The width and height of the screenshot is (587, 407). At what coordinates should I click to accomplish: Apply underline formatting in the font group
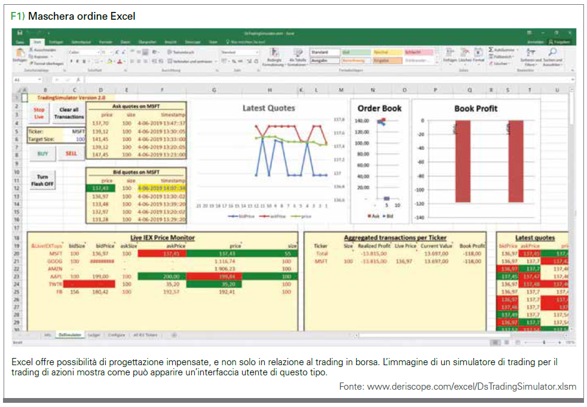(84, 61)
